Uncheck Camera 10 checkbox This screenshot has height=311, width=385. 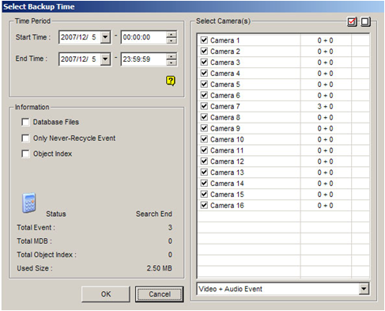[204, 139]
